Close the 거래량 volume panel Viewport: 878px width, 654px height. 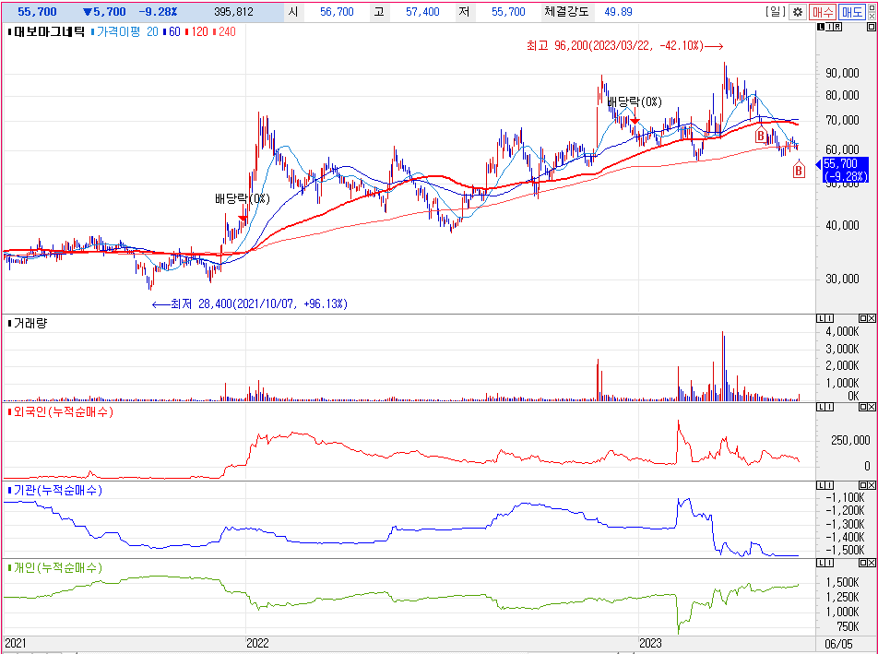(x=872, y=318)
